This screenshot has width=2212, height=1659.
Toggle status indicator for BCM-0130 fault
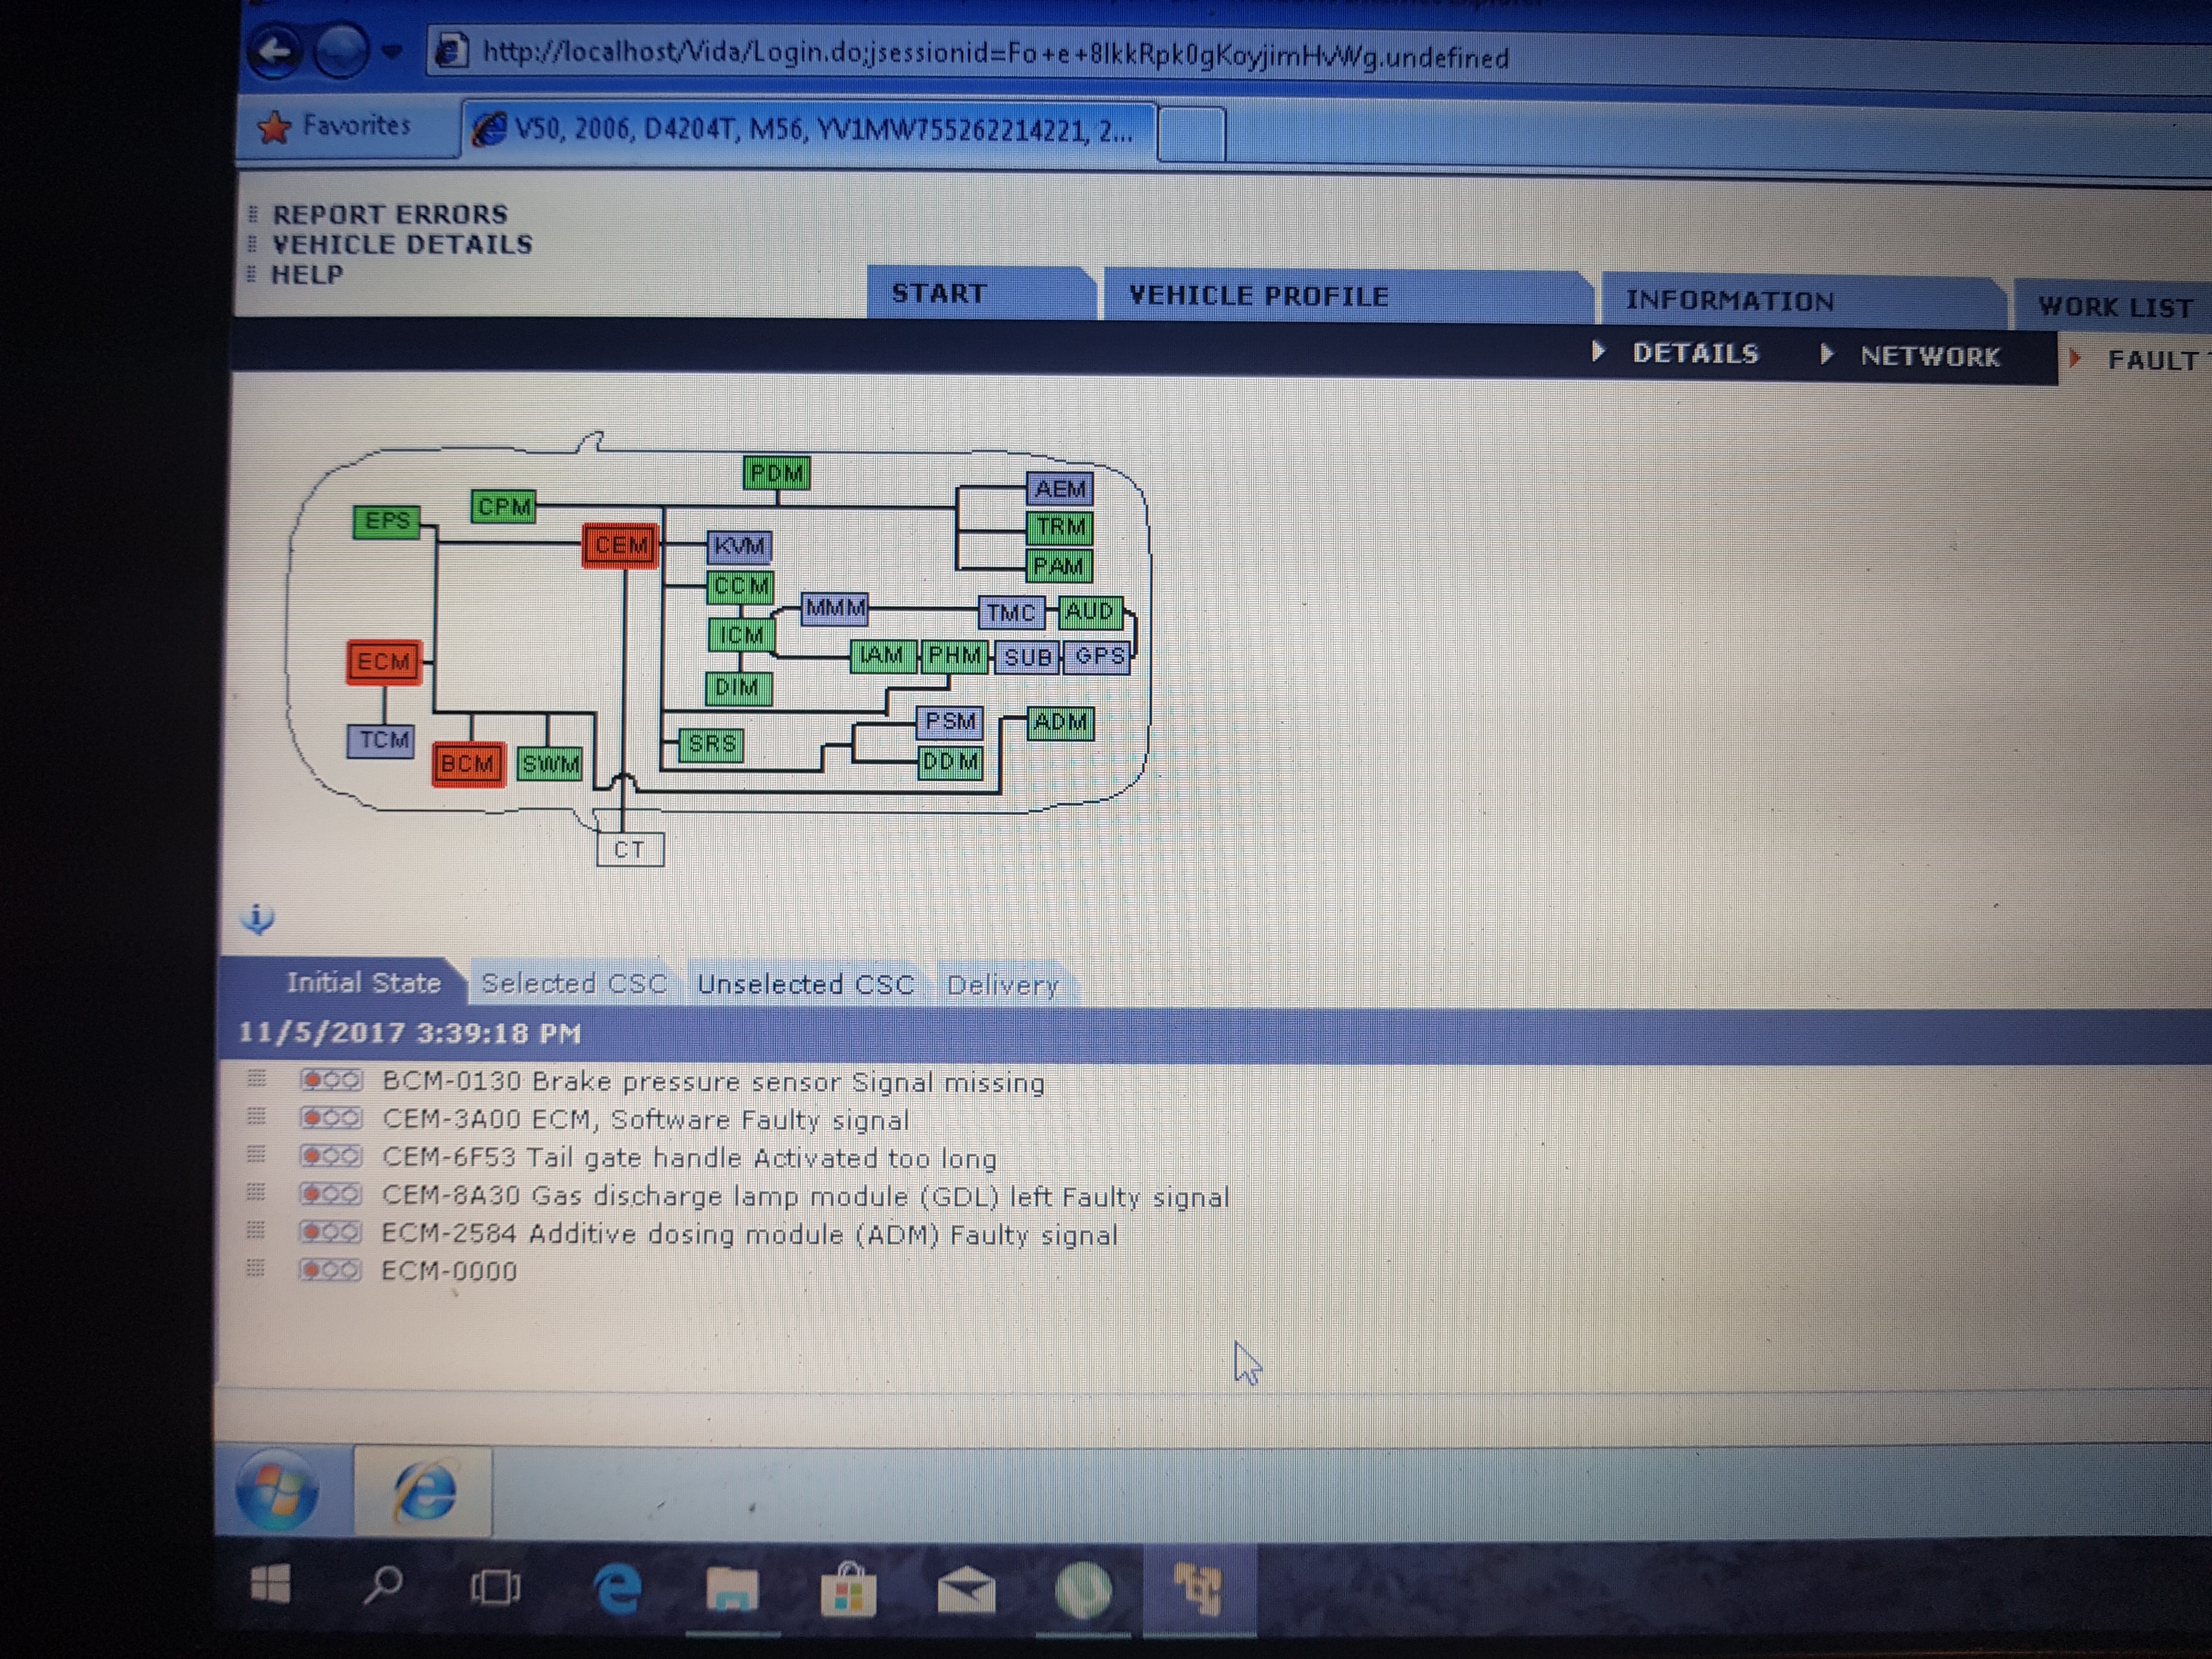click(331, 1080)
